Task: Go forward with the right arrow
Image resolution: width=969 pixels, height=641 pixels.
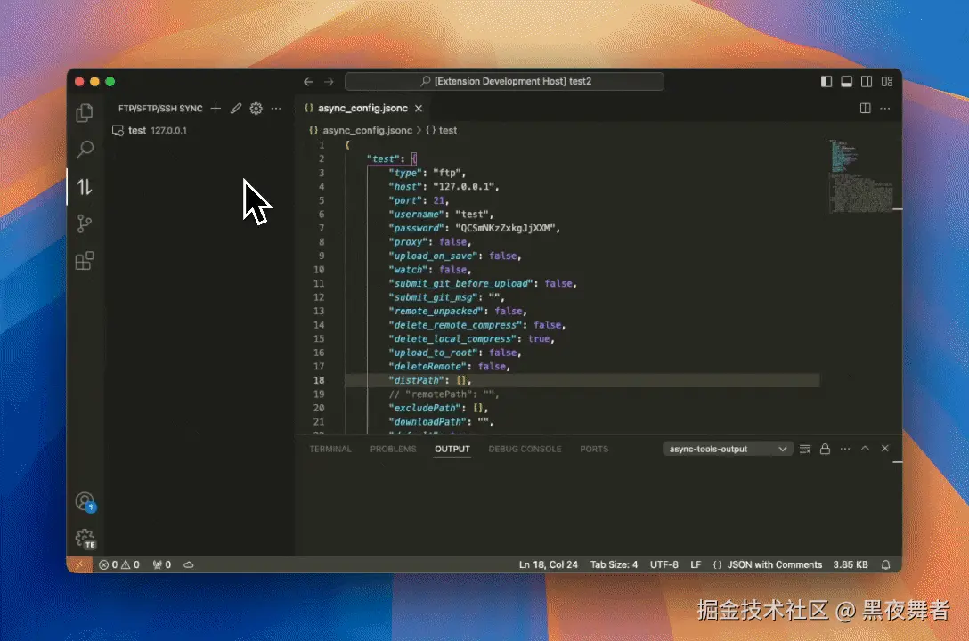Action: point(329,82)
